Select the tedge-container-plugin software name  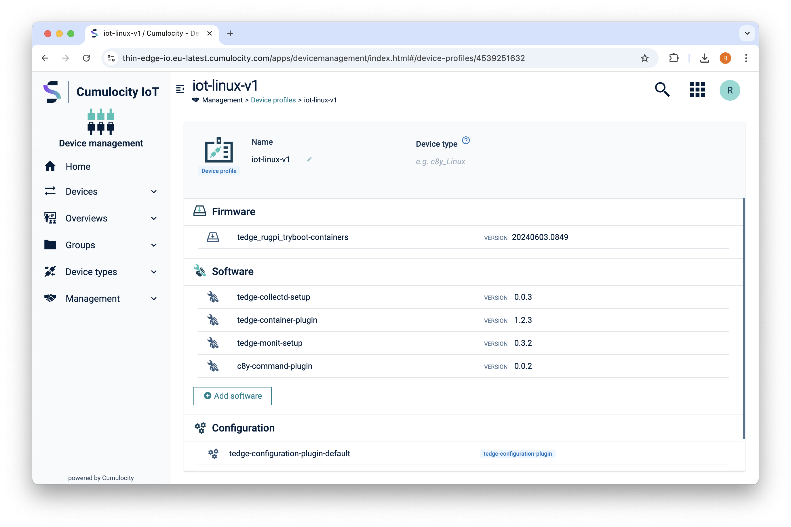(x=277, y=320)
